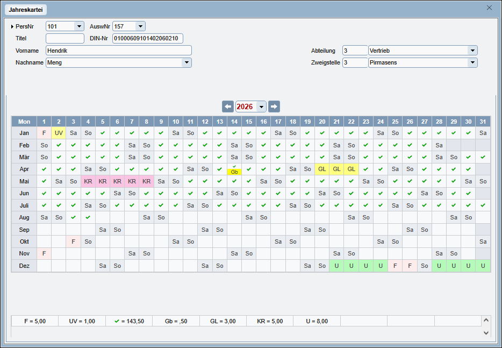Screen dimensions: 502x348
Task: Open the Nachname Meng dropdown
Action: pos(187,62)
